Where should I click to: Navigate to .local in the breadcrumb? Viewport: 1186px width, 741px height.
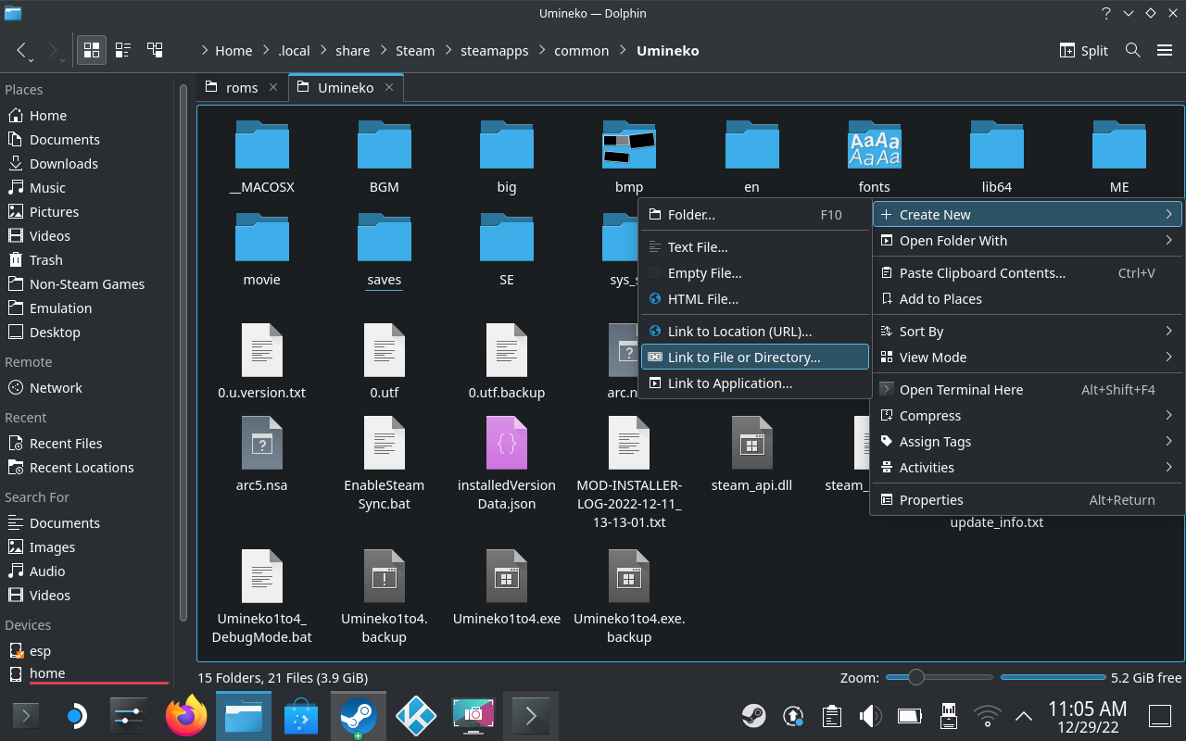pos(294,51)
